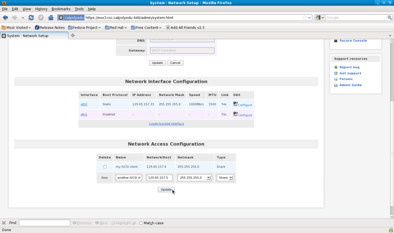This screenshot has width=394, height=233.
Task: Expand the Red Hat bookmarks folder
Action: (x=116, y=28)
